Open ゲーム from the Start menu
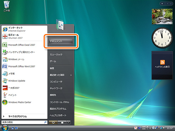Screen dimensions: 175x131 pos(61,61)
